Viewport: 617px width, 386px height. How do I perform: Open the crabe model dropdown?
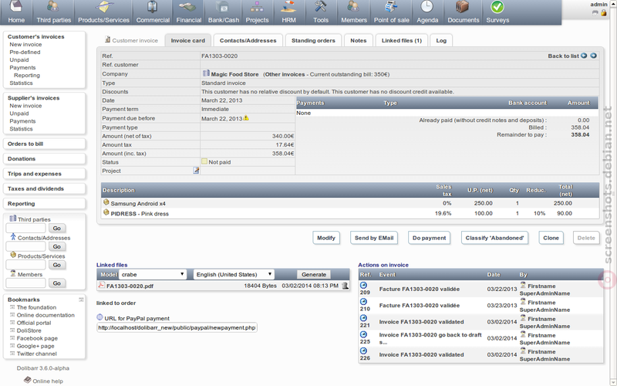coord(153,275)
